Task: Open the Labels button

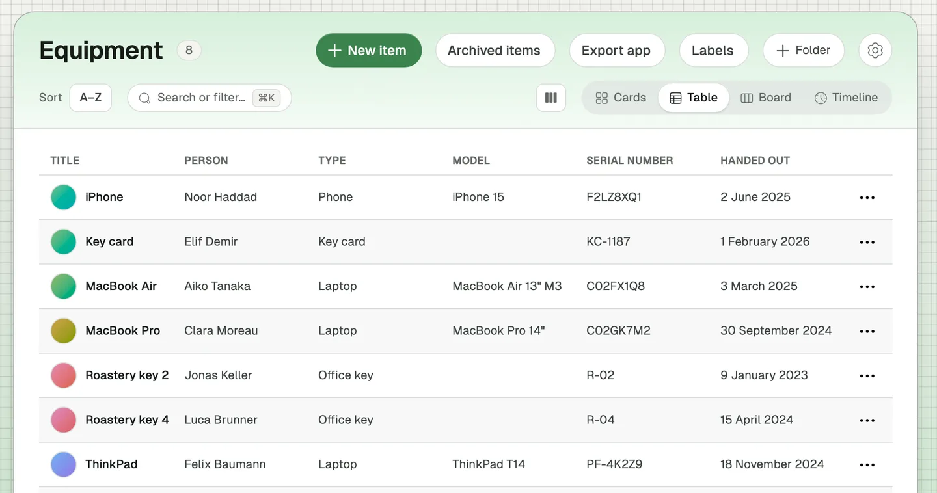Action: (x=713, y=51)
